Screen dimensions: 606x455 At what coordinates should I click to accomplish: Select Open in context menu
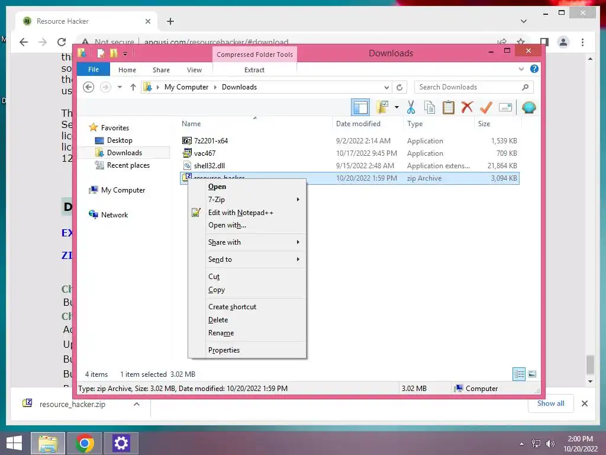tap(247, 187)
